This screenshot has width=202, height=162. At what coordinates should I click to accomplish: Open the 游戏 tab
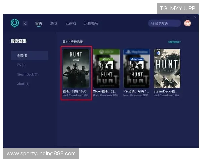coord(54,23)
